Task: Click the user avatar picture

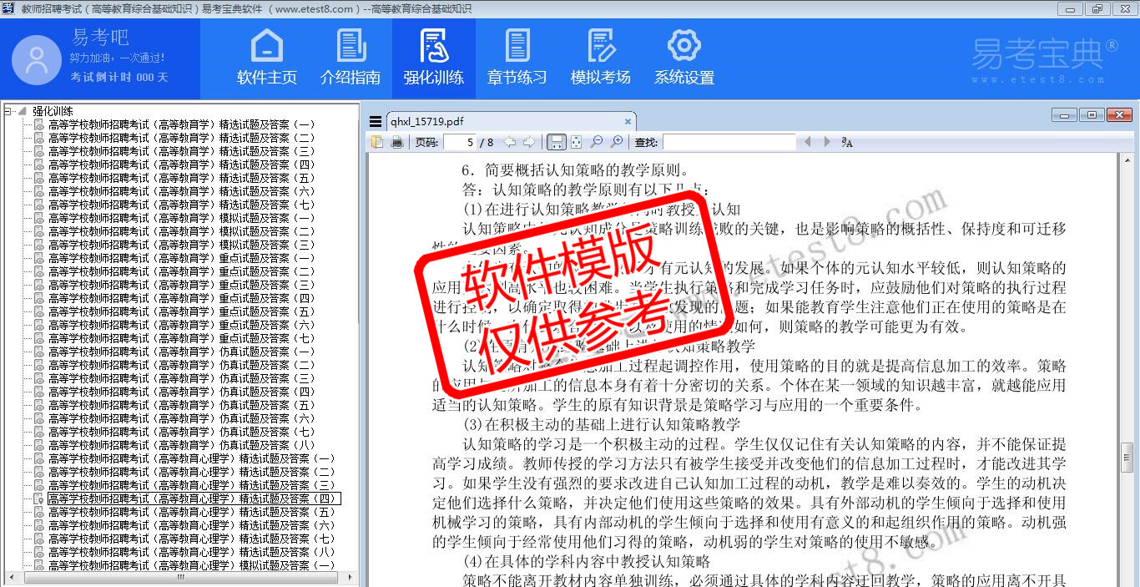Action: pyautogui.click(x=37, y=60)
